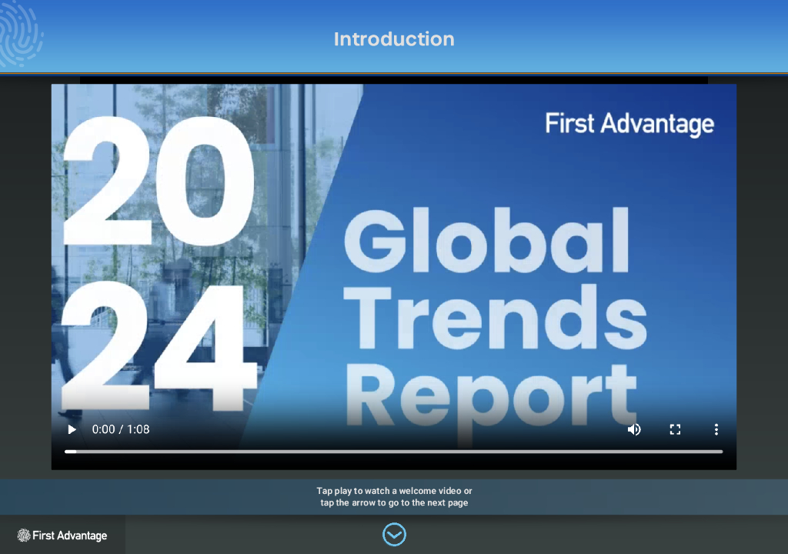Screen dimensions: 788x554
Task: Click the fingerprint logo in header
Action: [21, 34]
